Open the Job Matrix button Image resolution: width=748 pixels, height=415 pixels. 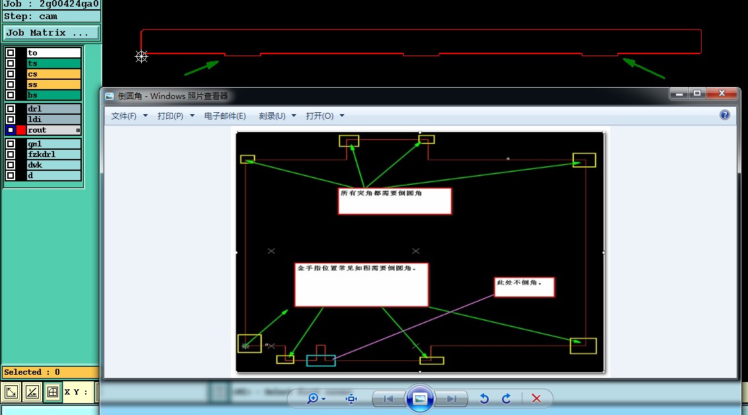click(x=51, y=33)
